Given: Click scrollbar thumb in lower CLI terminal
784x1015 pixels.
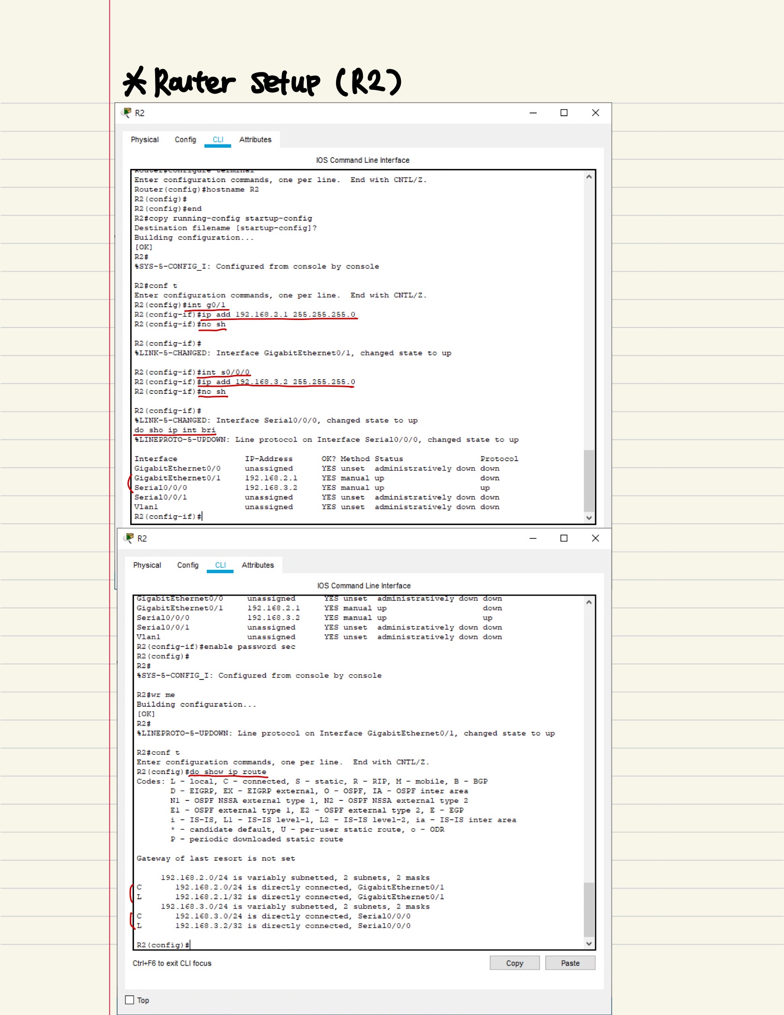Looking at the screenshot, I should pos(589,910).
